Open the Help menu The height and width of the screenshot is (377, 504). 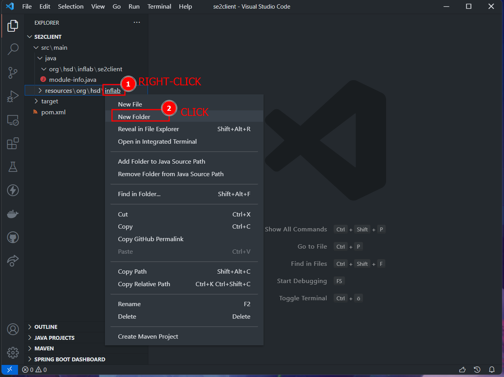[185, 6]
